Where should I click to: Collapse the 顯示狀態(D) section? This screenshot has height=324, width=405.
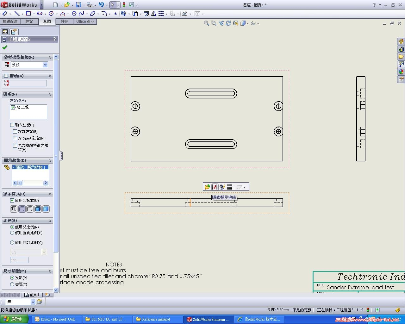pos(50,160)
